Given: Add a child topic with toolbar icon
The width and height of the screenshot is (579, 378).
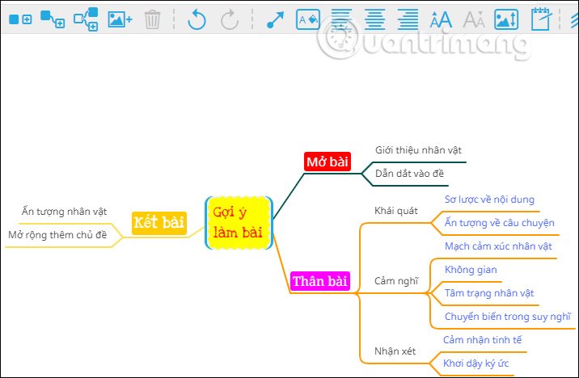Looking at the screenshot, I should point(53,19).
